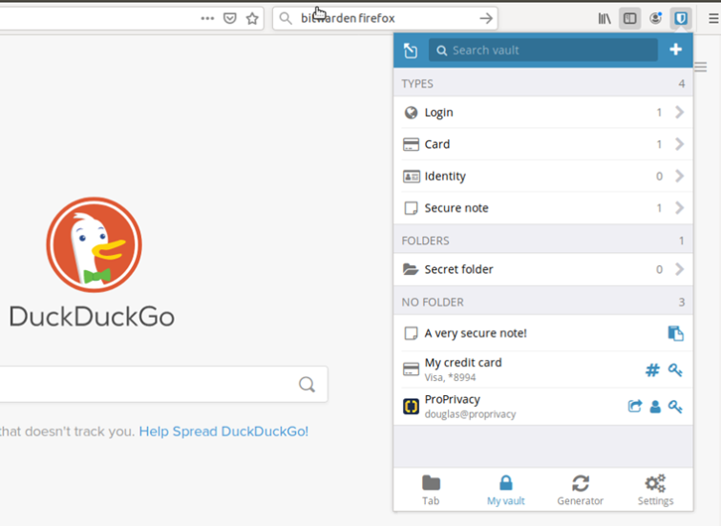Copy ProPrivacy username with person icon
The height and width of the screenshot is (526, 721).
coord(655,407)
